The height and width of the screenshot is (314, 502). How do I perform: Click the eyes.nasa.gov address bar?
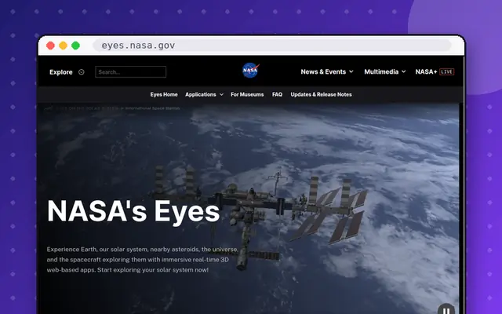tap(272, 46)
